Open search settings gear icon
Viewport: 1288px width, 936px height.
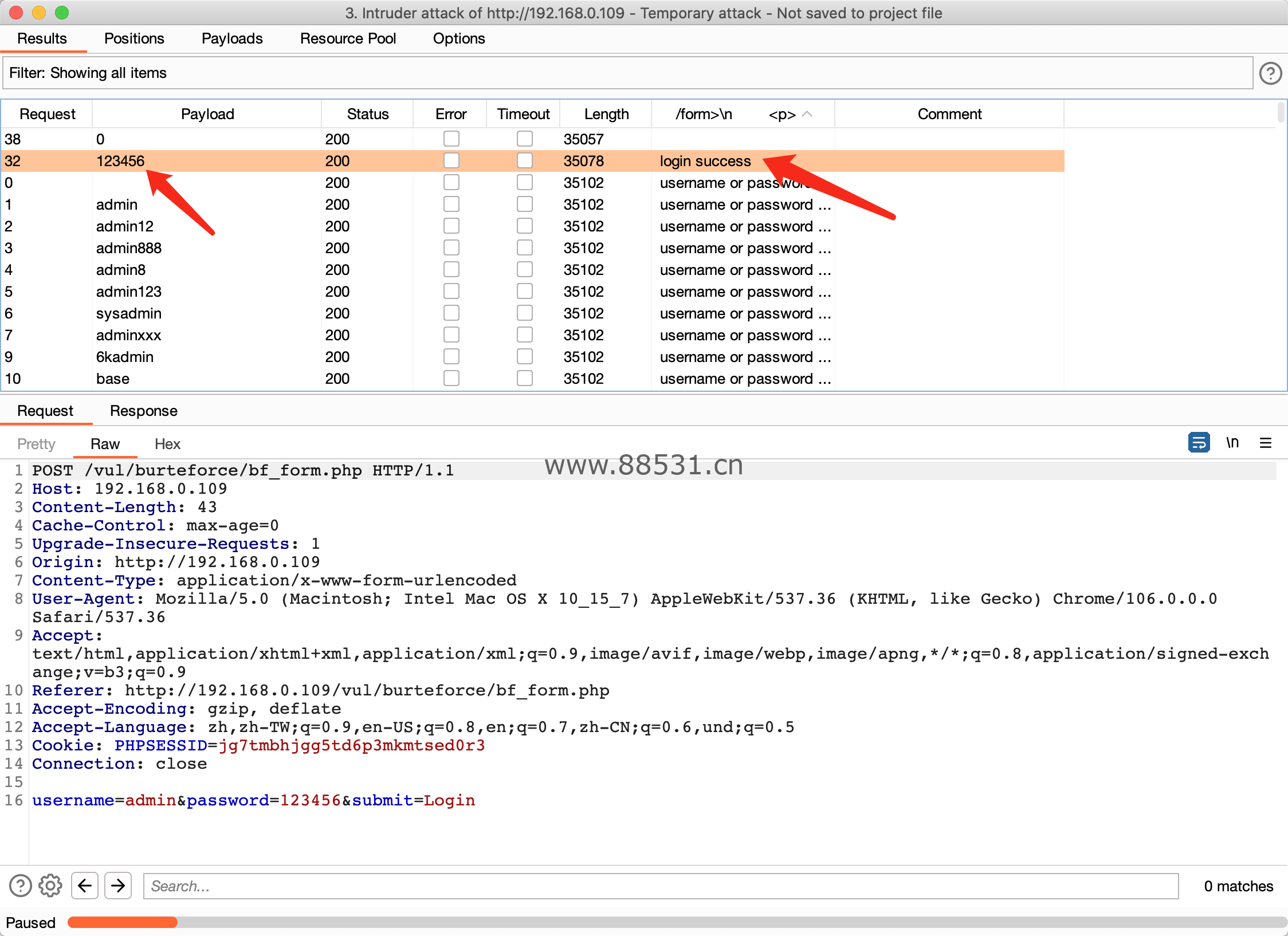(50, 886)
